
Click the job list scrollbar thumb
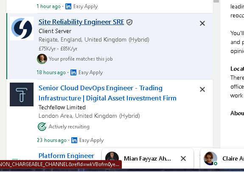[x=216, y=1]
